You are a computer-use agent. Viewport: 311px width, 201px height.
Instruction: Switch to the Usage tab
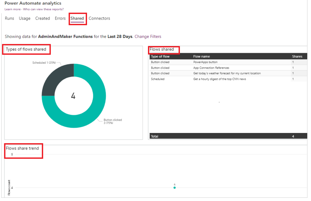pos(25,18)
